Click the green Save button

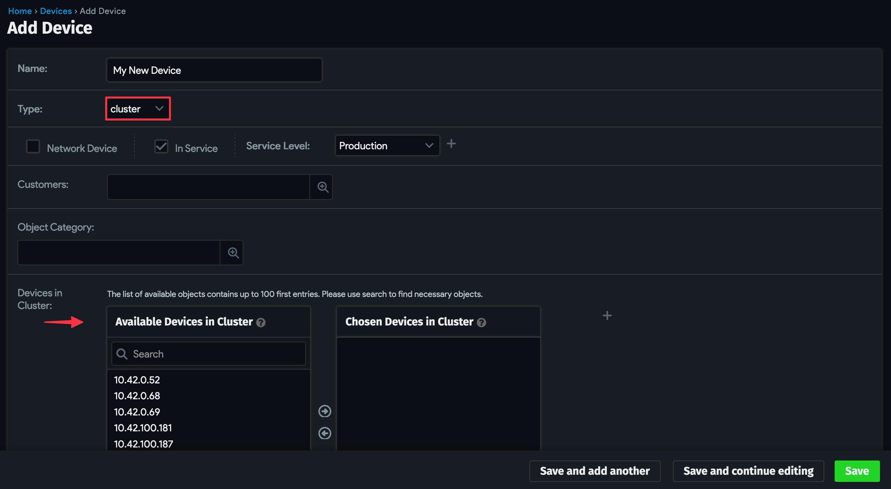pos(856,471)
